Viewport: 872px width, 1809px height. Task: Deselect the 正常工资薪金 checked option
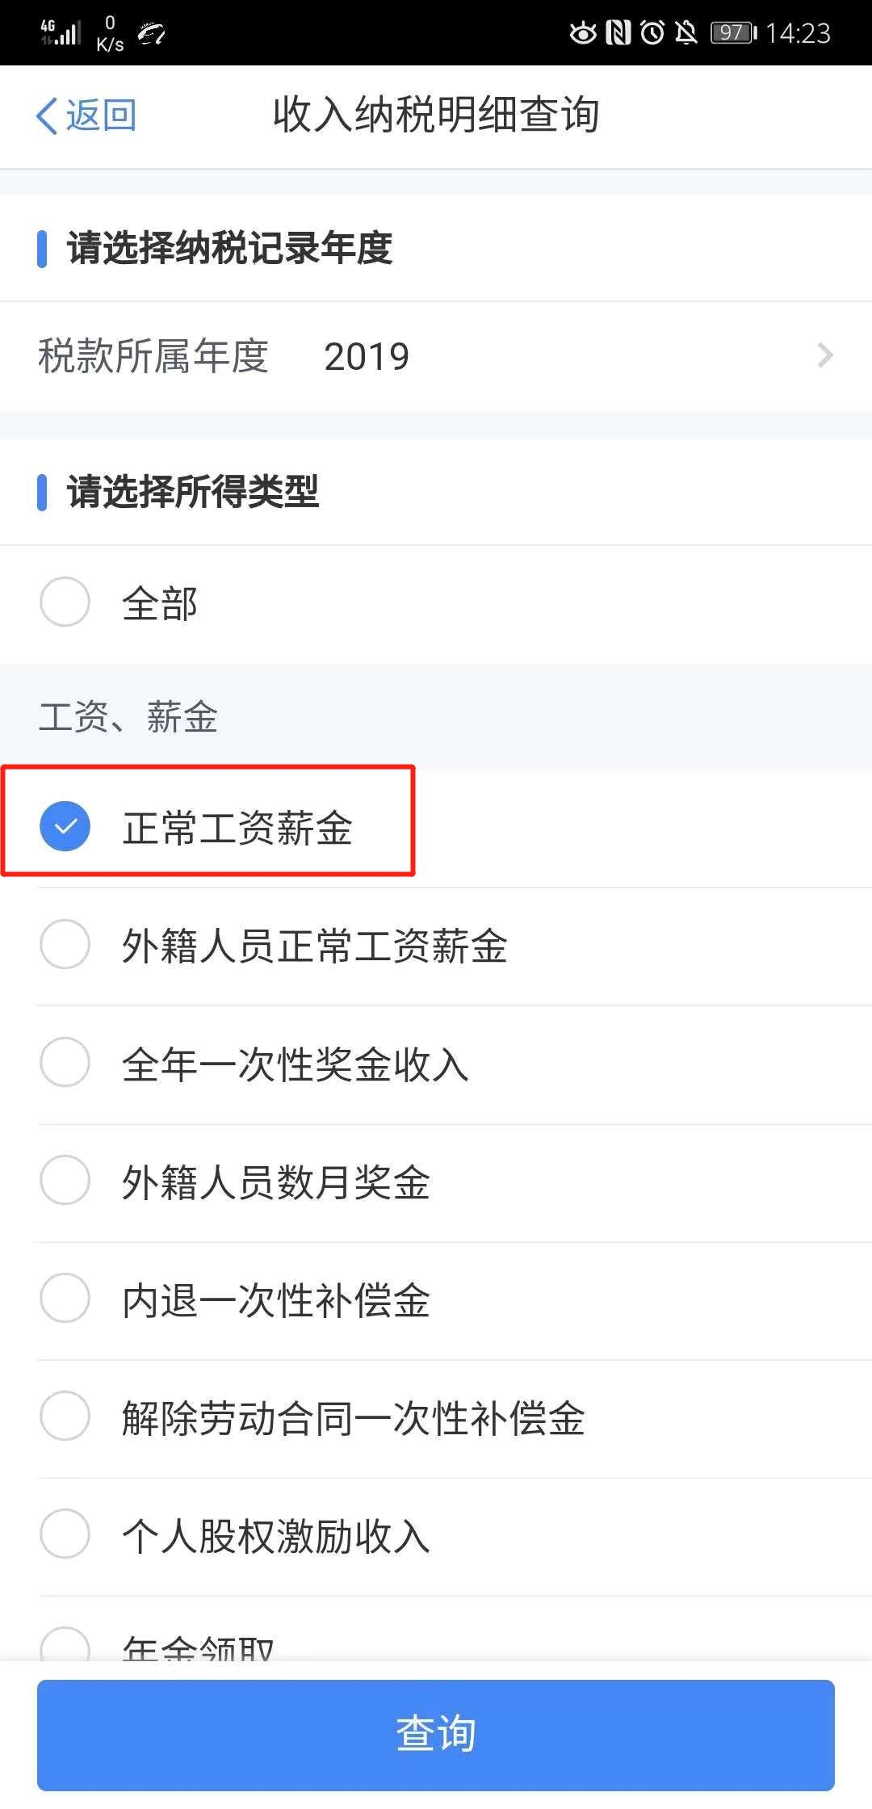tap(65, 826)
